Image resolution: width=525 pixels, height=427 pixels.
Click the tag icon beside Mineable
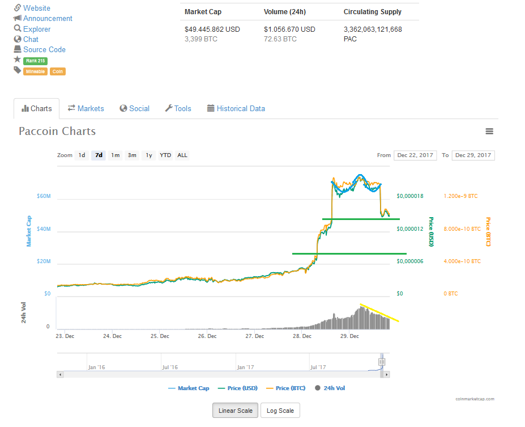click(18, 70)
